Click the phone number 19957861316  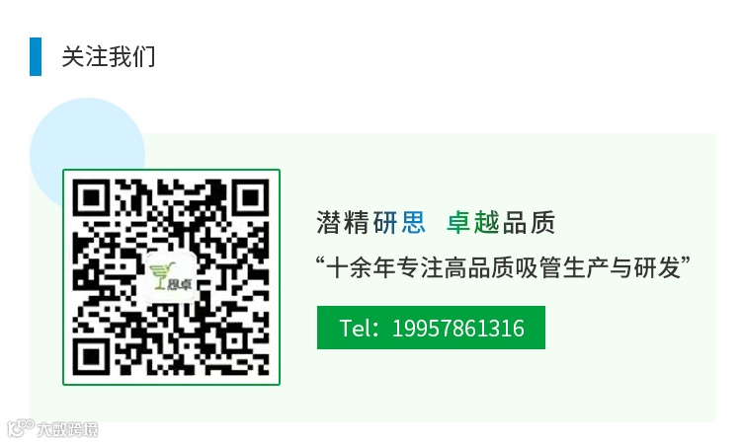click(x=457, y=328)
